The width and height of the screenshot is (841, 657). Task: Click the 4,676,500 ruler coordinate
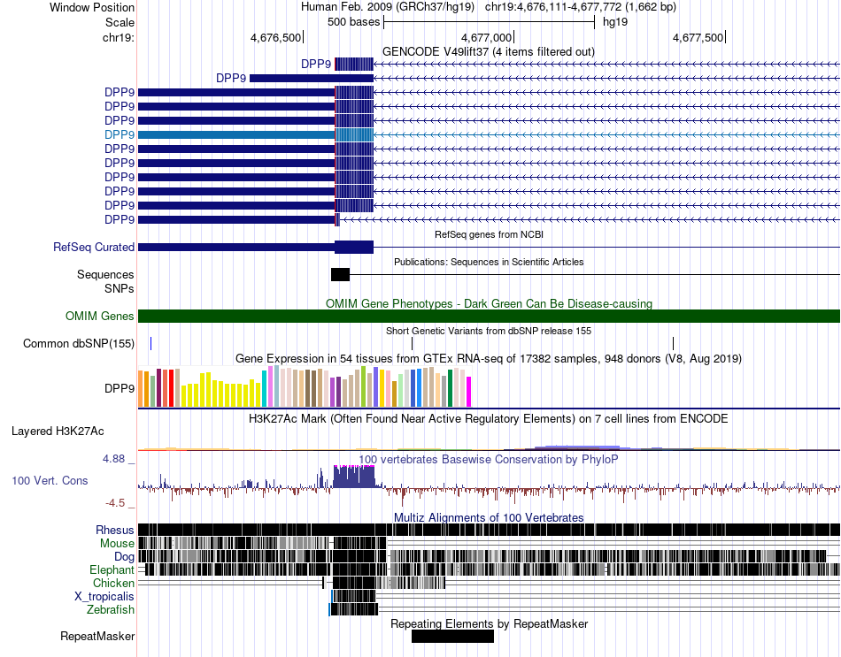click(275, 37)
